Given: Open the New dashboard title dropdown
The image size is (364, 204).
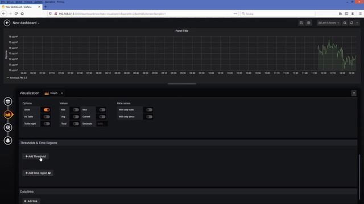Looking at the screenshot, I should [x=26, y=23].
